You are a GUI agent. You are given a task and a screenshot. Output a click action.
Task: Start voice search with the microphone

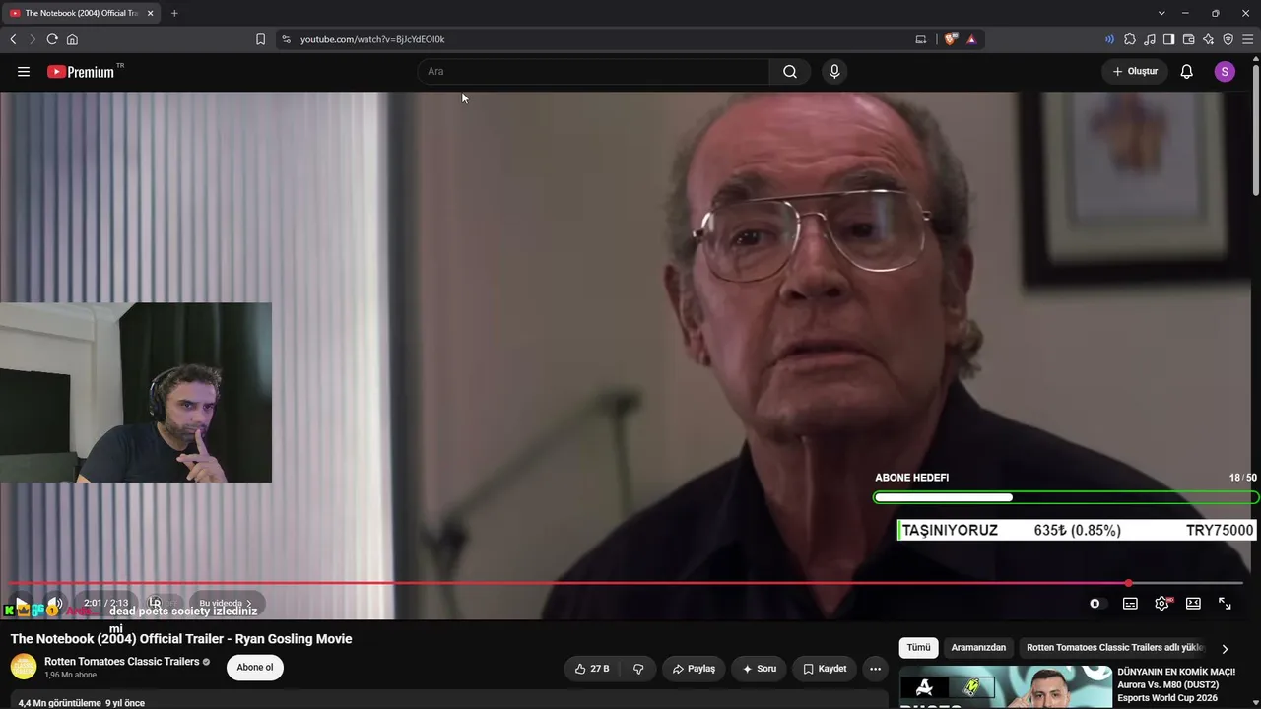coord(834,72)
